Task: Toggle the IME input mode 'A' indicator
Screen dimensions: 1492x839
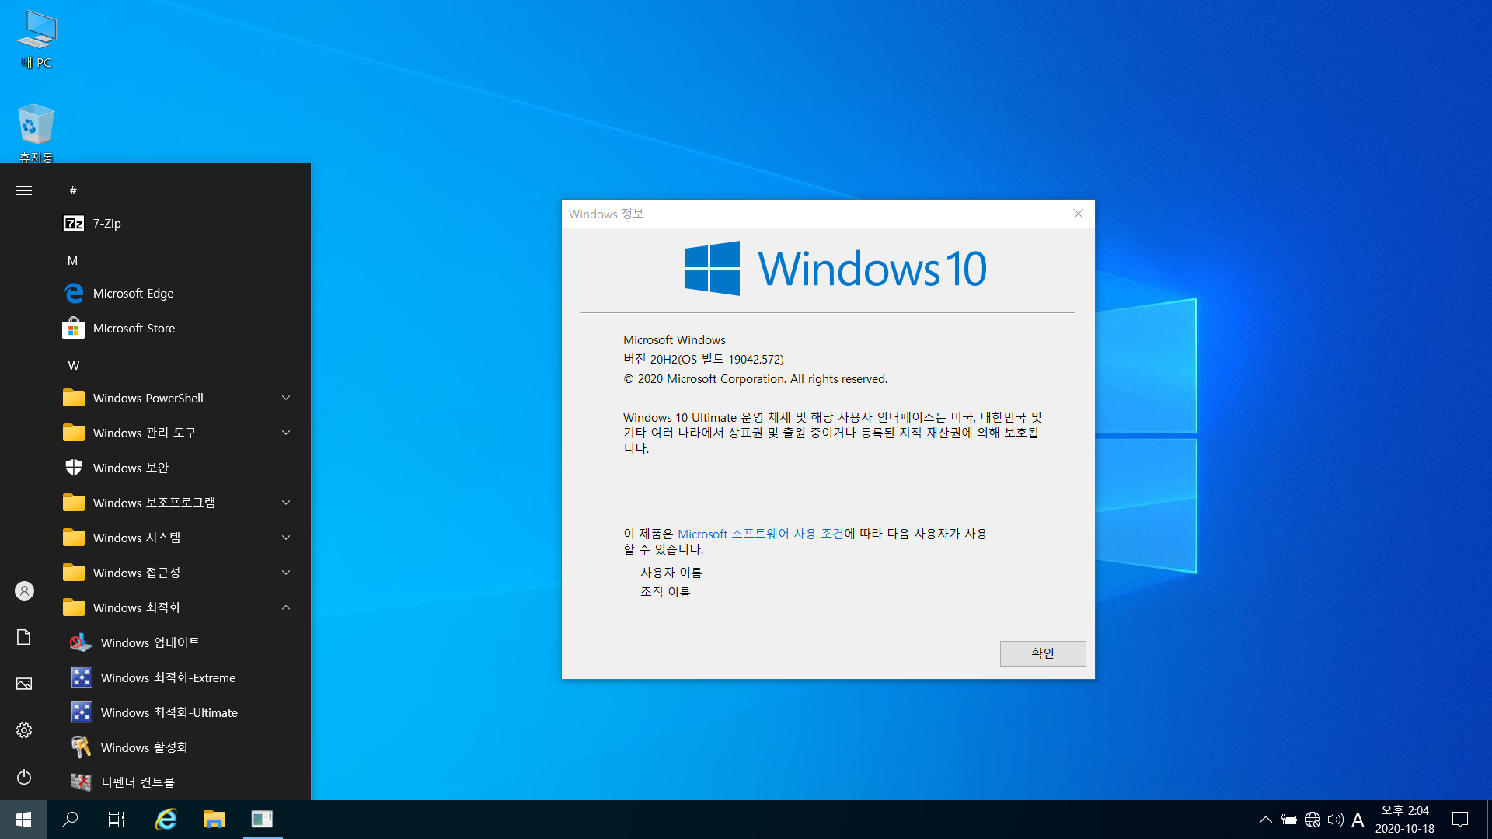Action: [x=1358, y=820]
